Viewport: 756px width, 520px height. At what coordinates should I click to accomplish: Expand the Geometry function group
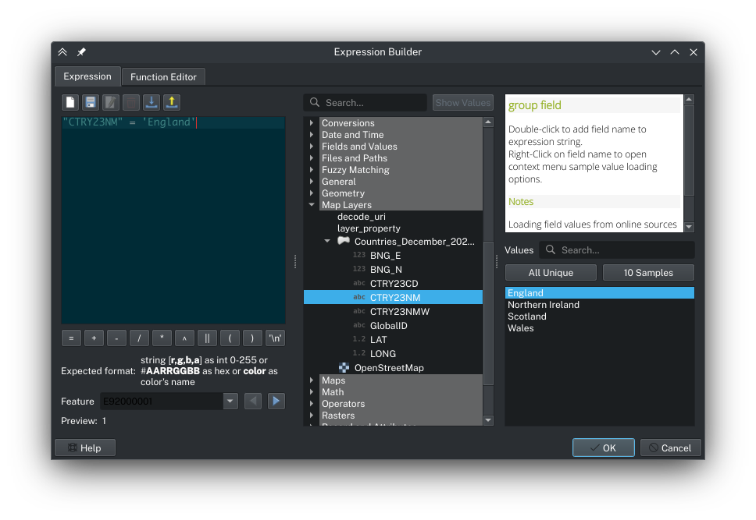point(312,193)
